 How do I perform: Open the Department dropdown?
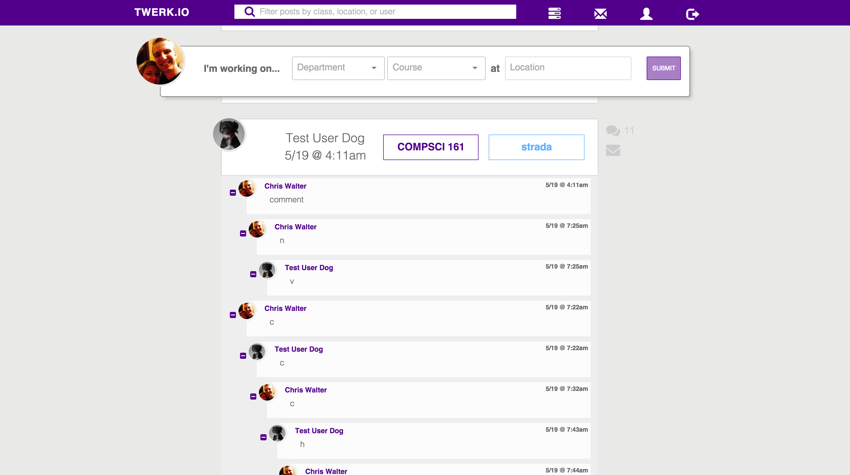click(x=338, y=68)
